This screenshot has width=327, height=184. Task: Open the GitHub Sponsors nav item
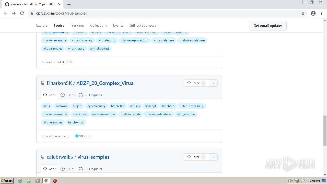143,25
